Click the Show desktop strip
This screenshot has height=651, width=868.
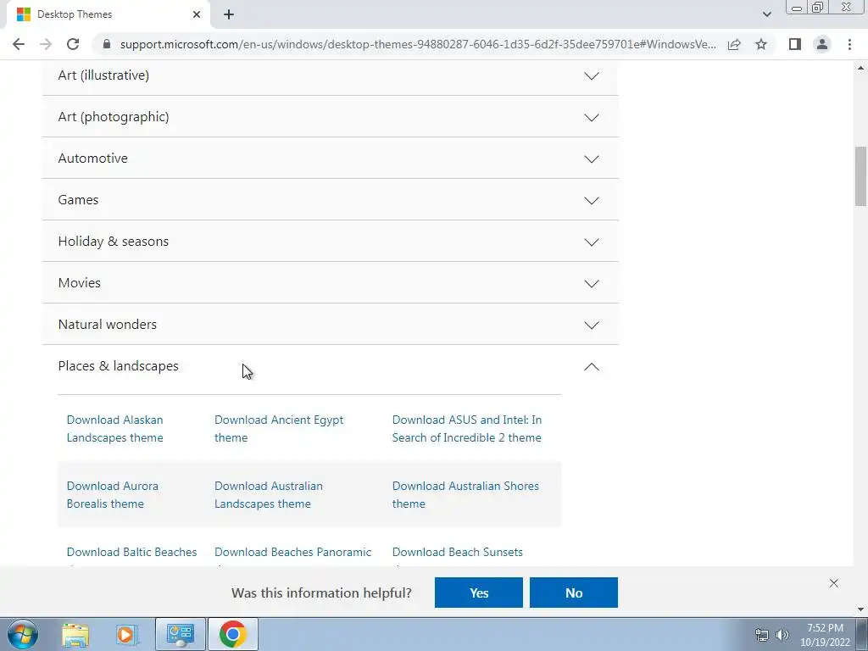pos(862,634)
